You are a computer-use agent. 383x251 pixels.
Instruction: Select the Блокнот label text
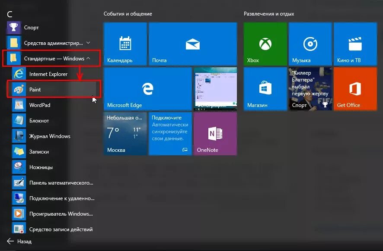(39, 121)
